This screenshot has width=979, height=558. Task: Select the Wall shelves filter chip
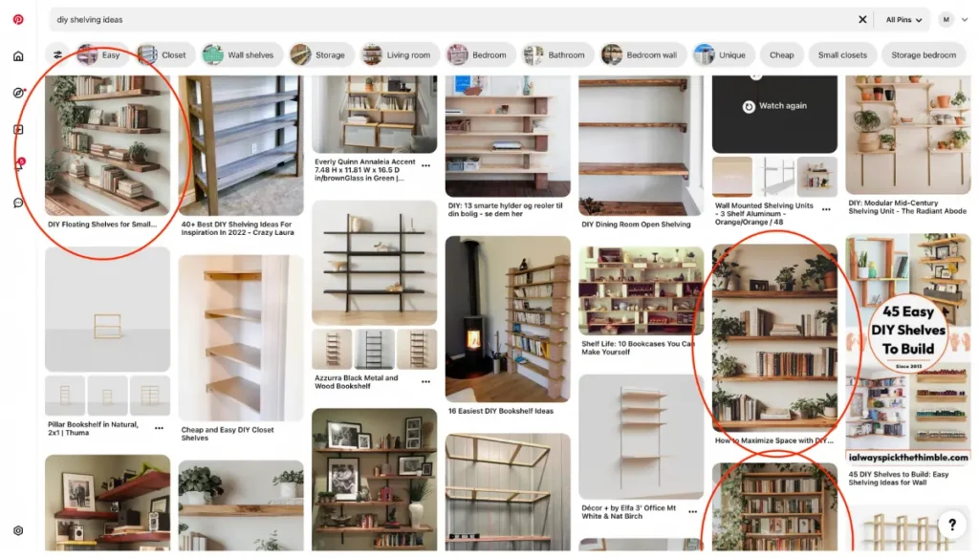[x=241, y=54]
